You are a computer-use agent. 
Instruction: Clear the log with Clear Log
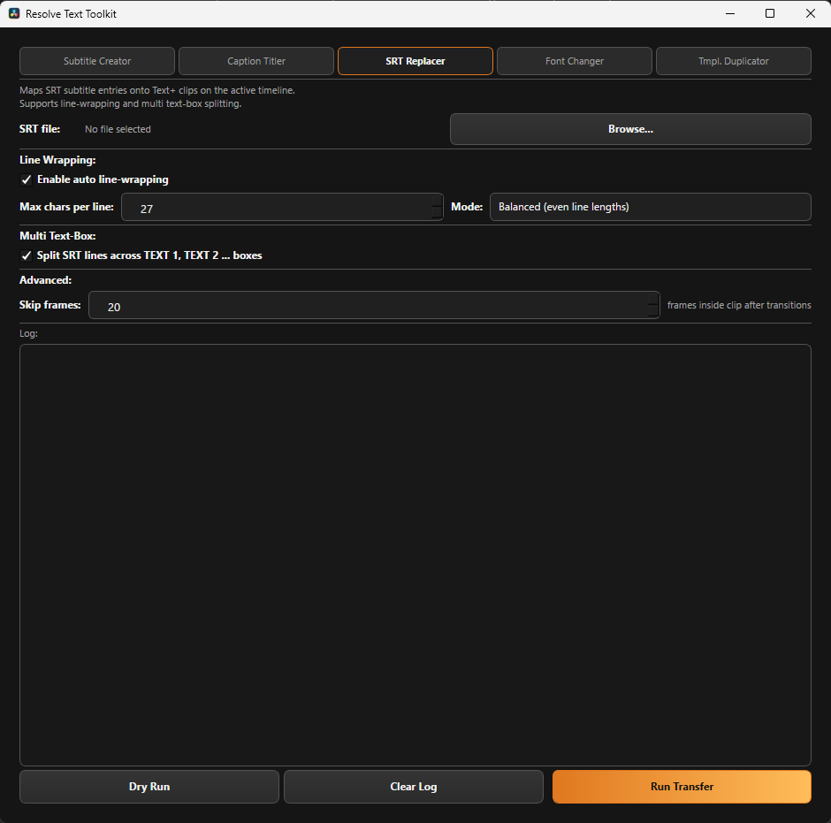[414, 787]
